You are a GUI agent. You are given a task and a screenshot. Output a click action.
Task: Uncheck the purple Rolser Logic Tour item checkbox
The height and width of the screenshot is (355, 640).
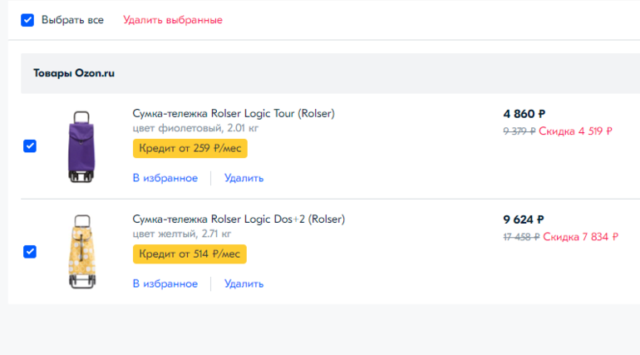tap(30, 146)
